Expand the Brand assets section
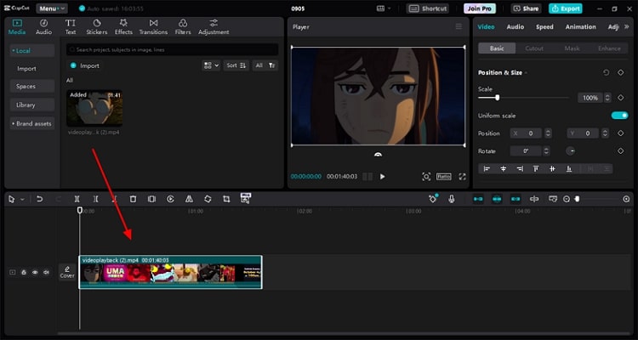 coord(31,123)
